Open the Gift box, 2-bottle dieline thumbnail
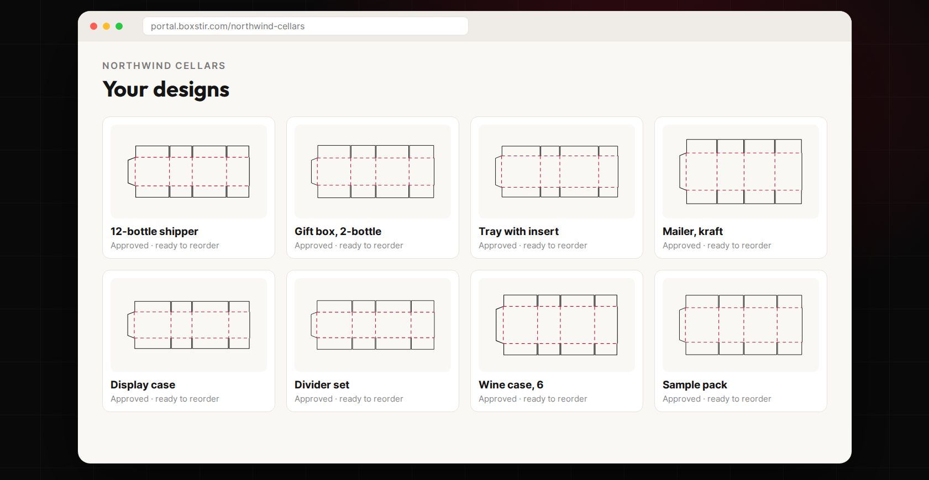 (x=372, y=172)
